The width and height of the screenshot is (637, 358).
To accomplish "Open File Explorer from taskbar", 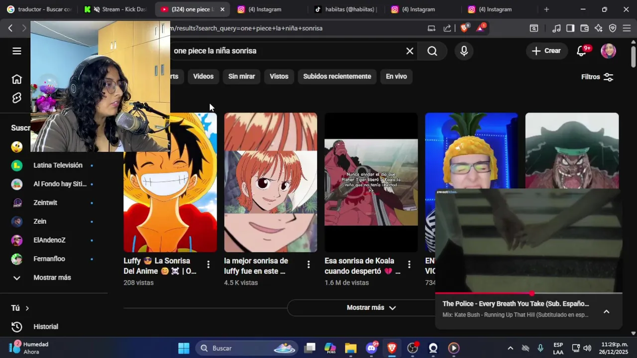I will pos(351,348).
